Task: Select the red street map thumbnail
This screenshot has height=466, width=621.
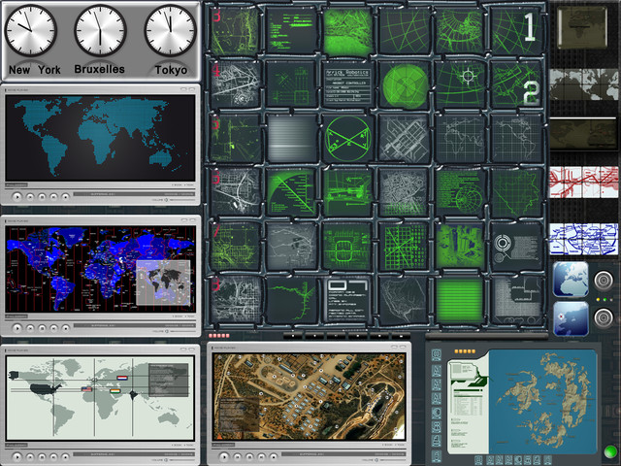Action: 584,182
